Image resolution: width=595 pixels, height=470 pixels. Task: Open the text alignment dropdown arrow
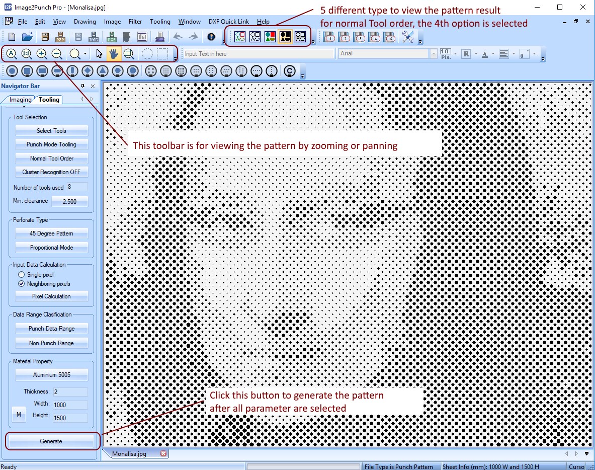click(x=514, y=54)
